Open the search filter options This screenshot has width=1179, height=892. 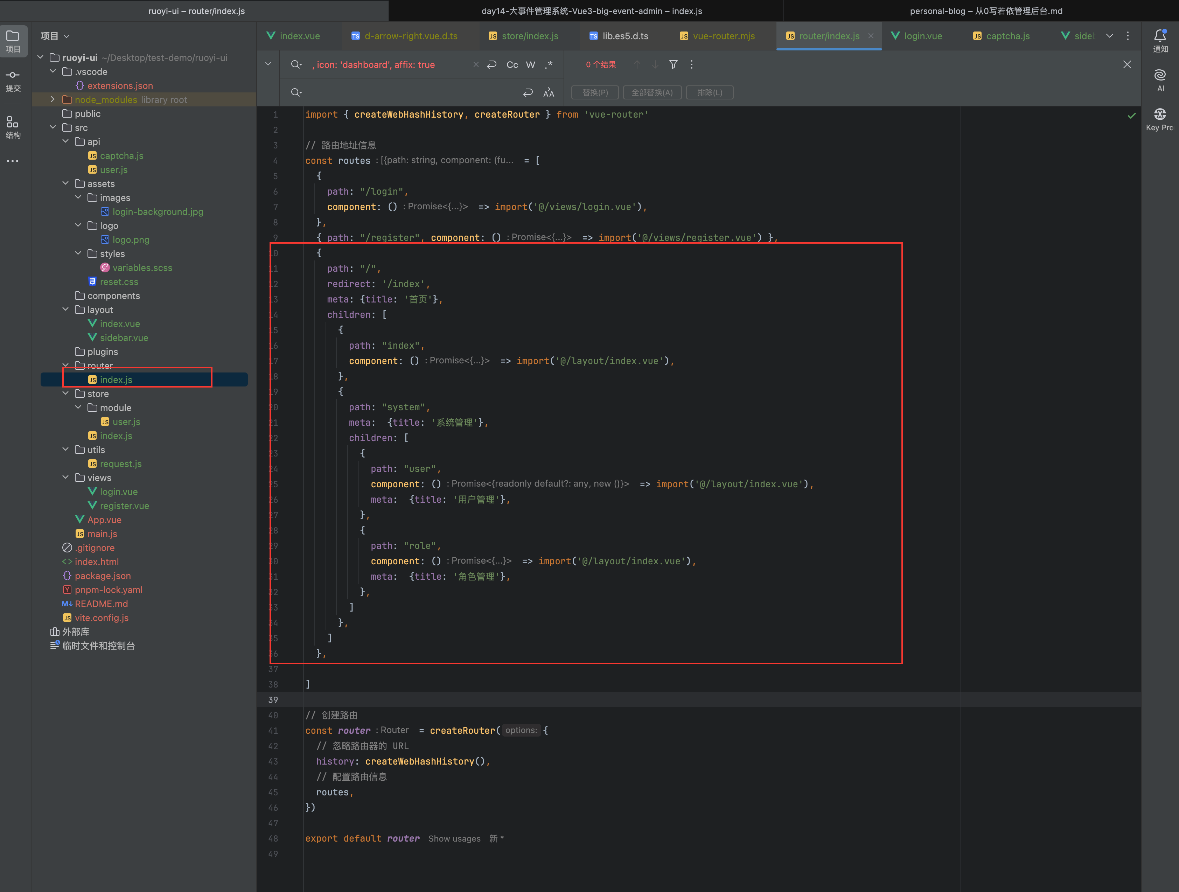674,64
